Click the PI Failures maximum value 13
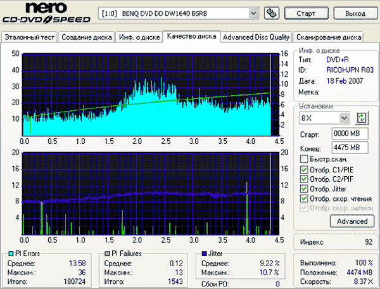380x289 pixels. click(x=179, y=273)
